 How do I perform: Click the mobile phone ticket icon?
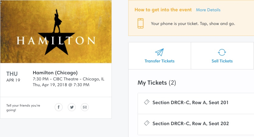(140, 23)
